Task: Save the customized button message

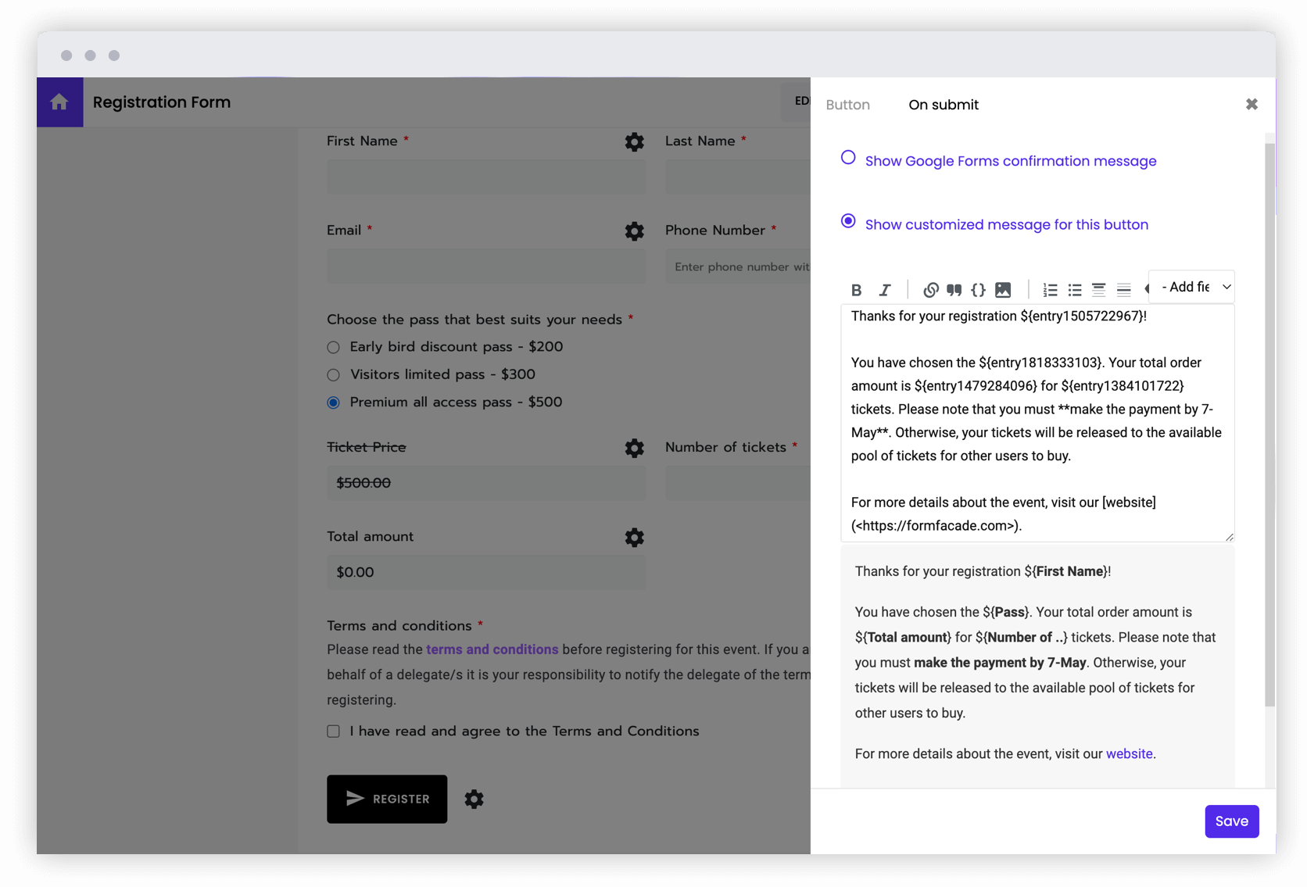Action: [1231, 821]
